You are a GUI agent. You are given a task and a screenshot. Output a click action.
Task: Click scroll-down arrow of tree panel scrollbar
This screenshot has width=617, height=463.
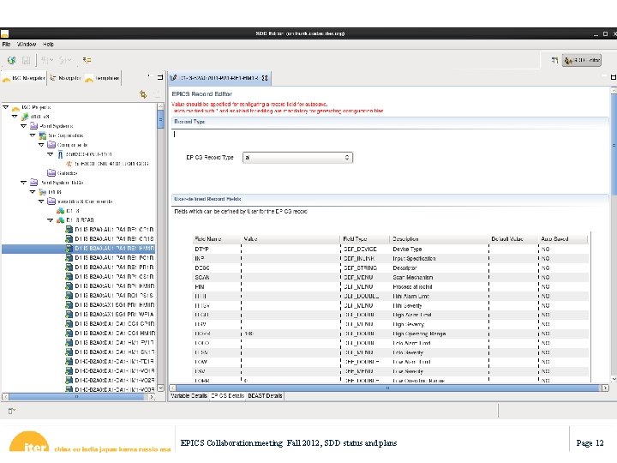160,388
